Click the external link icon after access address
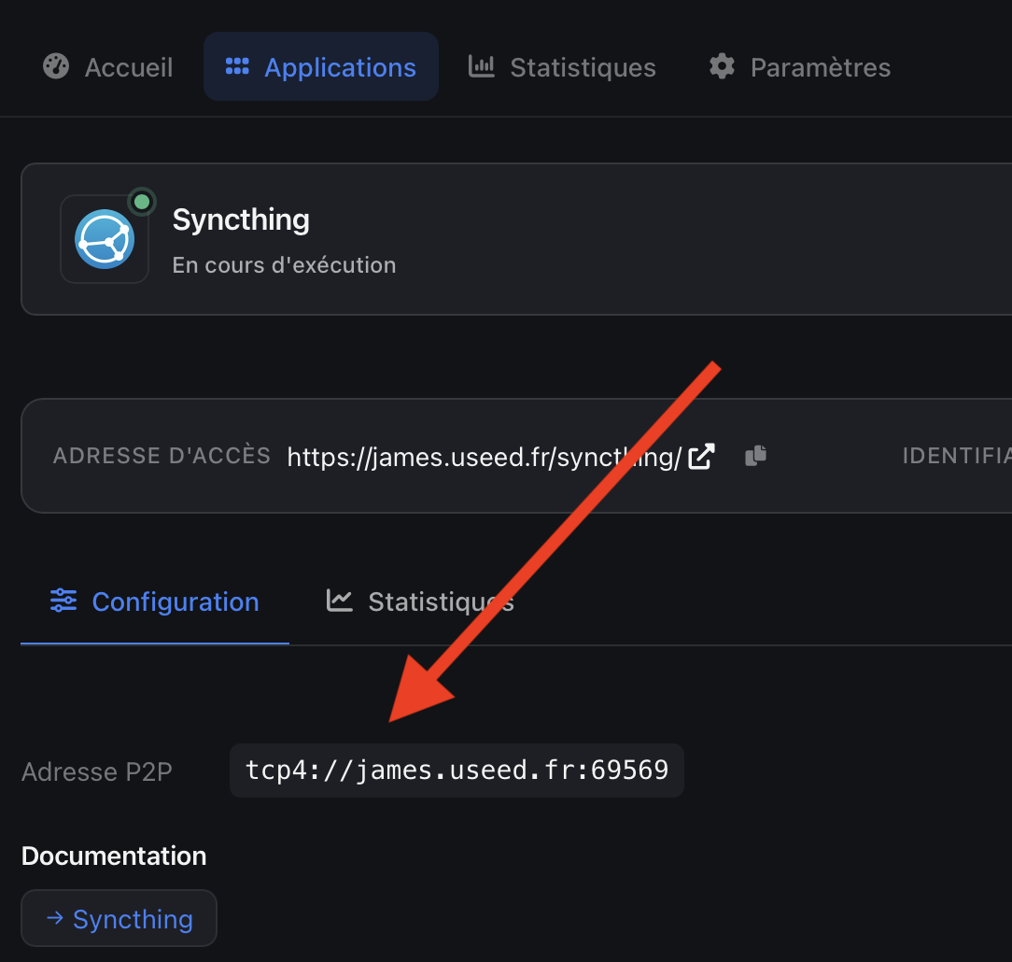The width and height of the screenshot is (1012, 962). (701, 457)
